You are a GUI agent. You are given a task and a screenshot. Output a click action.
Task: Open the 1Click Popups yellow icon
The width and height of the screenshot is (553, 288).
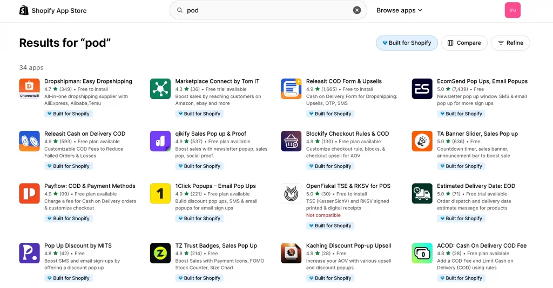(x=160, y=193)
